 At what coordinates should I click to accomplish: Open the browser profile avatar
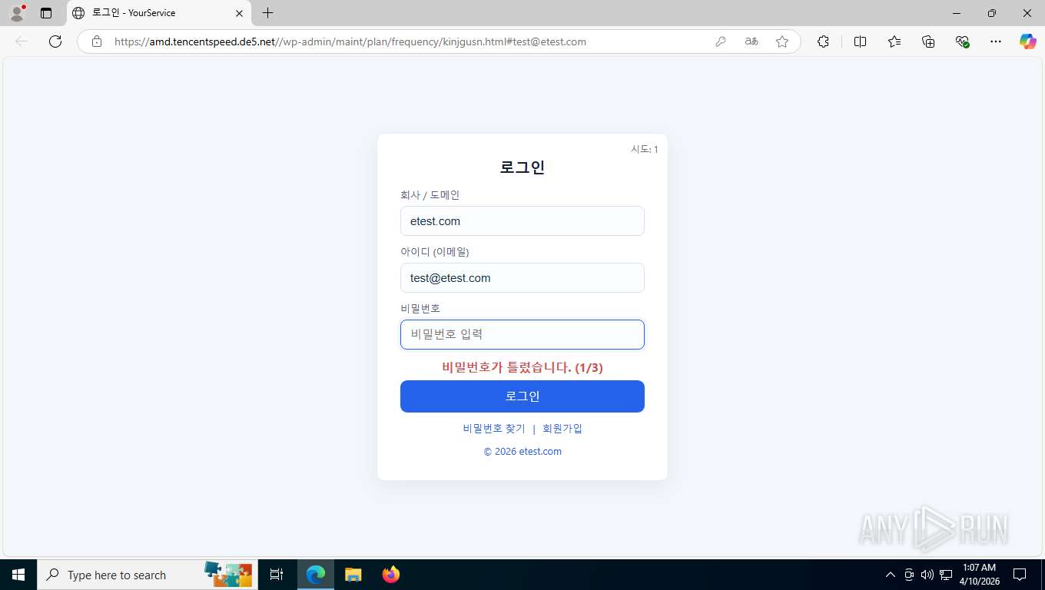pyautogui.click(x=16, y=13)
